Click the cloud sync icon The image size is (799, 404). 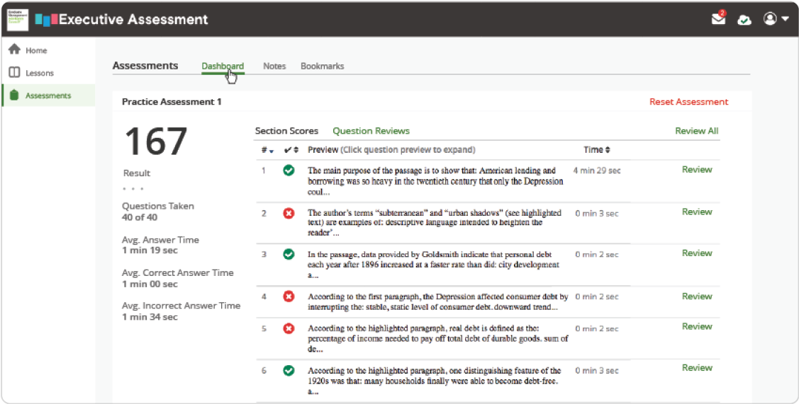tap(744, 20)
